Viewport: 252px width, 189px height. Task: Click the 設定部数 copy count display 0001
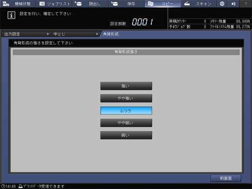(x=142, y=22)
